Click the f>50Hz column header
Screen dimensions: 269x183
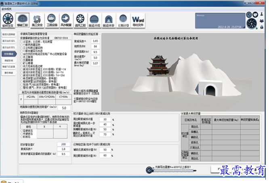point(63,97)
